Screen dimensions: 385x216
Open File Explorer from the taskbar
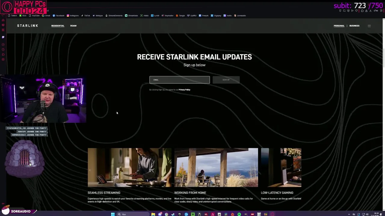click(153, 214)
